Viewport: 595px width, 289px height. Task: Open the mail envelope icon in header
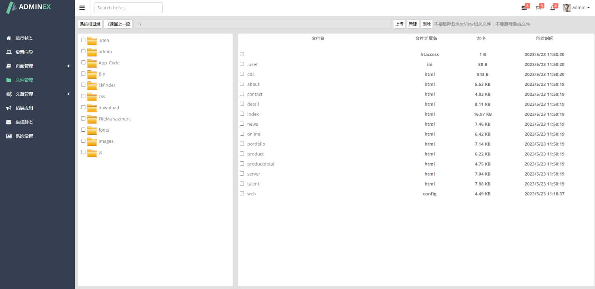tap(538, 8)
